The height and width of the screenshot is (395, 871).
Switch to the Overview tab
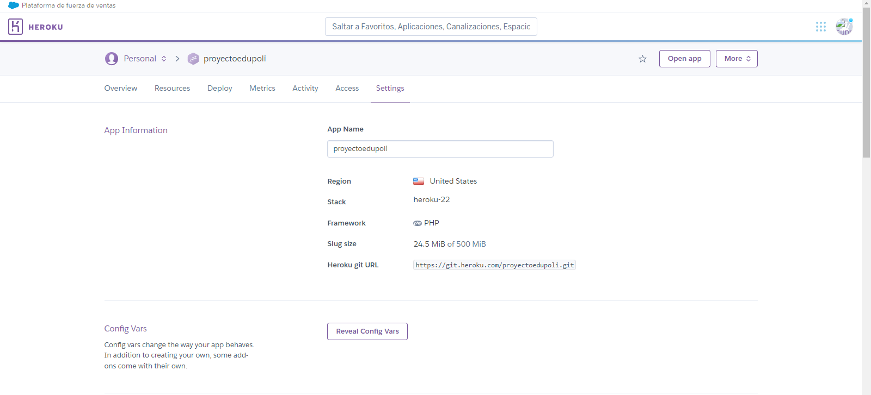[x=121, y=88]
